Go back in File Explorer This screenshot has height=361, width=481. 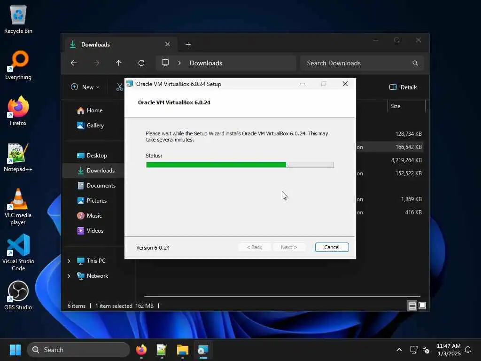point(74,63)
